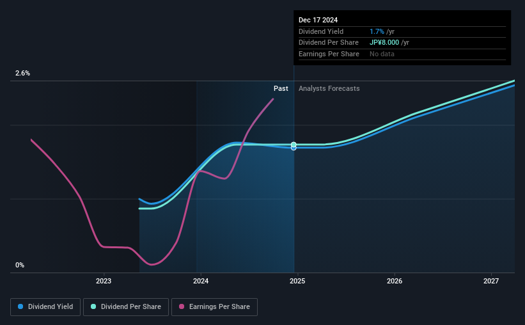This screenshot has width=525, height=325.
Task: Toggle Earnings Per Share legend series
Action: (214, 307)
